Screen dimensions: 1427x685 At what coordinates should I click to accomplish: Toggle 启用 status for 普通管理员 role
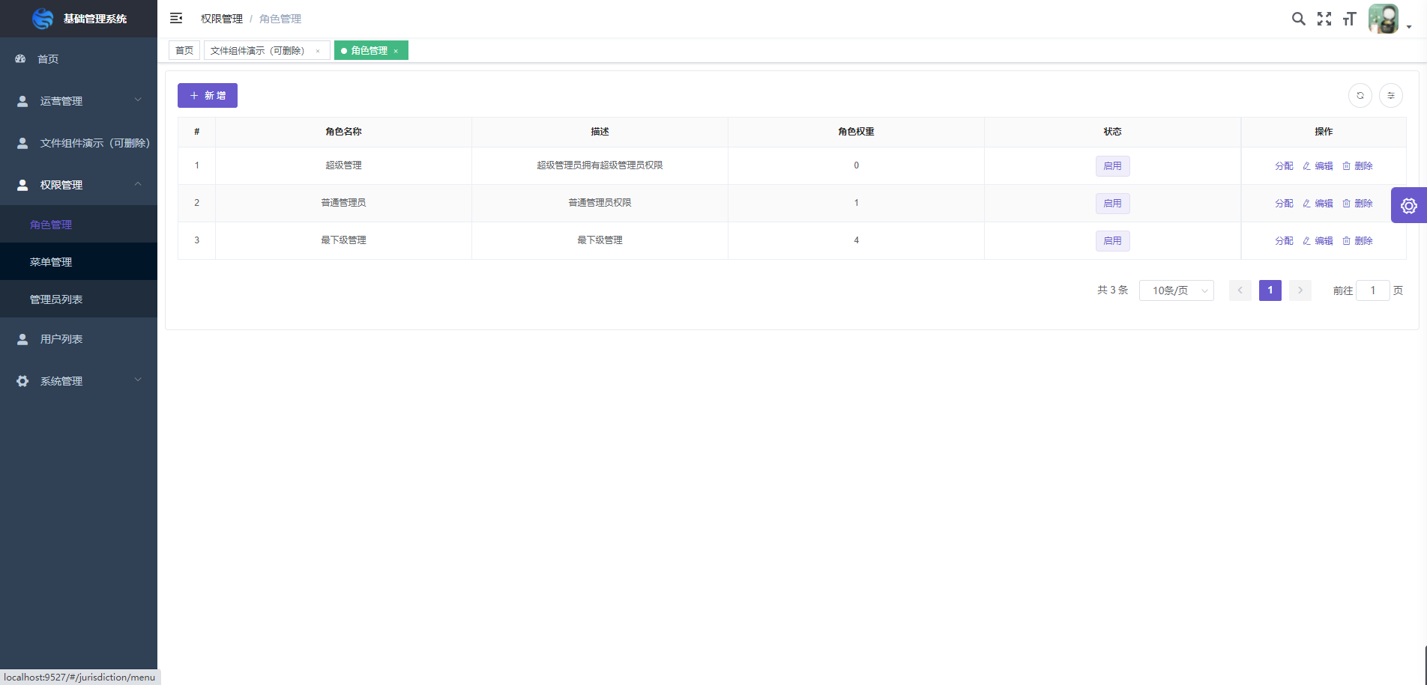pyautogui.click(x=1112, y=204)
